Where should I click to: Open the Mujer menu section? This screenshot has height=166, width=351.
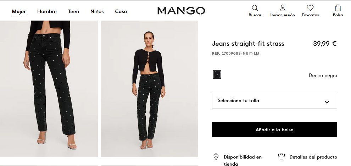(19, 11)
